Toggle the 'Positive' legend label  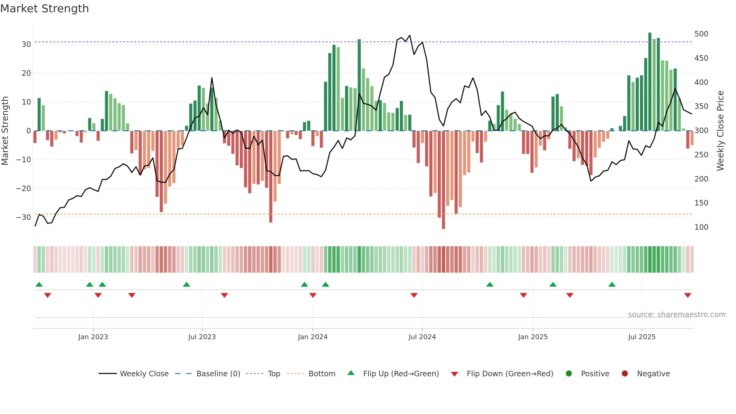coord(595,374)
